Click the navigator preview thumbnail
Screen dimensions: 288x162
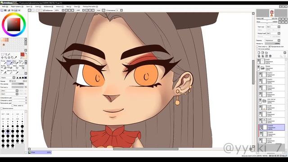tap(272, 13)
